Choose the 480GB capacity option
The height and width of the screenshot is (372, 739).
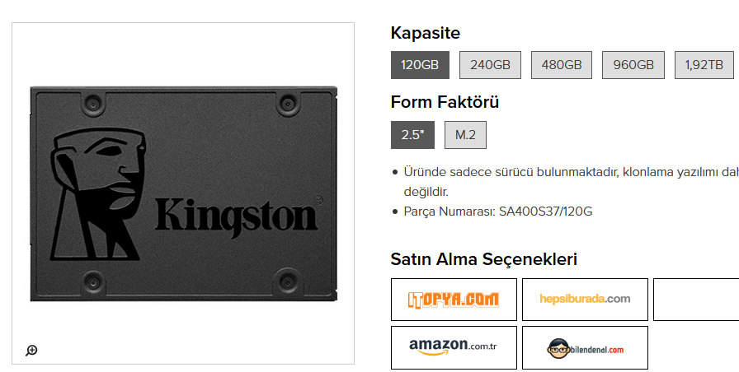pyautogui.click(x=562, y=65)
